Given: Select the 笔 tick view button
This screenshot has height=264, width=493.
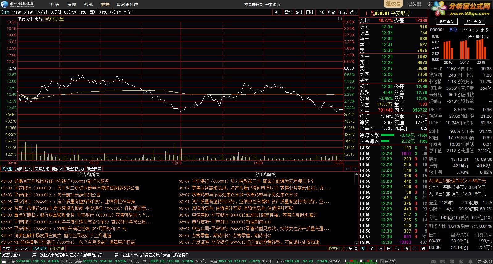Looking at the screenshot, I should [x=363, y=248].
